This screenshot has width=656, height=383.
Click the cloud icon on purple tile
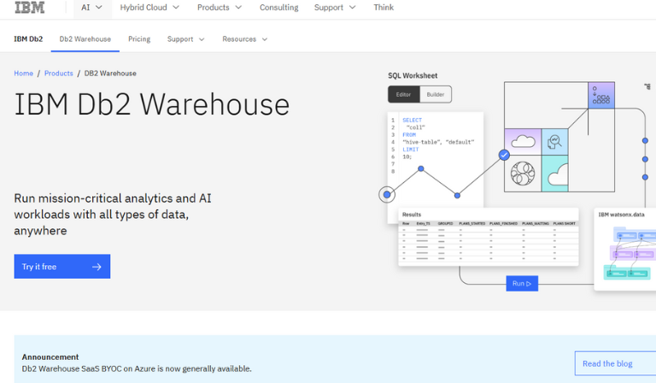click(x=523, y=141)
